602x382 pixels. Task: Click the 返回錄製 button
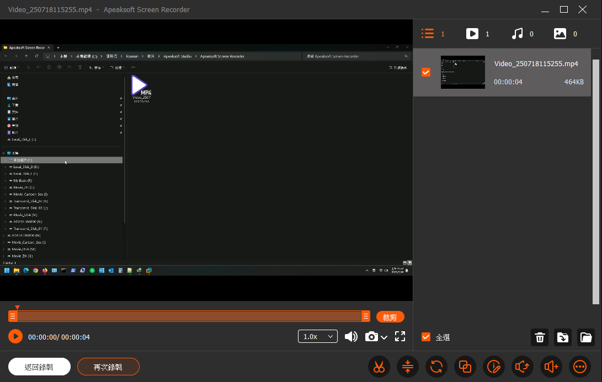pyautogui.click(x=39, y=367)
